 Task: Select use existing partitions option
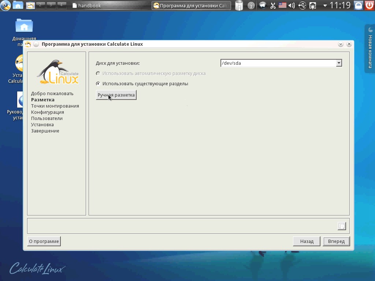point(142,84)
